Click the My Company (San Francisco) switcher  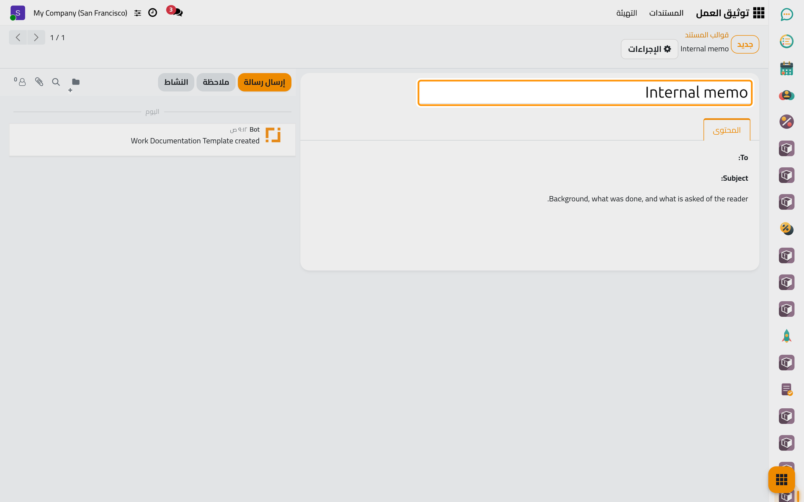(80, 13)
